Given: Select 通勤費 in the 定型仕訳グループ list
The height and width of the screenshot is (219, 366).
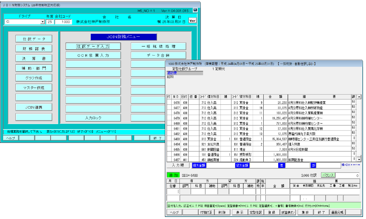Looking at the screenshot, I should (184, 73).
